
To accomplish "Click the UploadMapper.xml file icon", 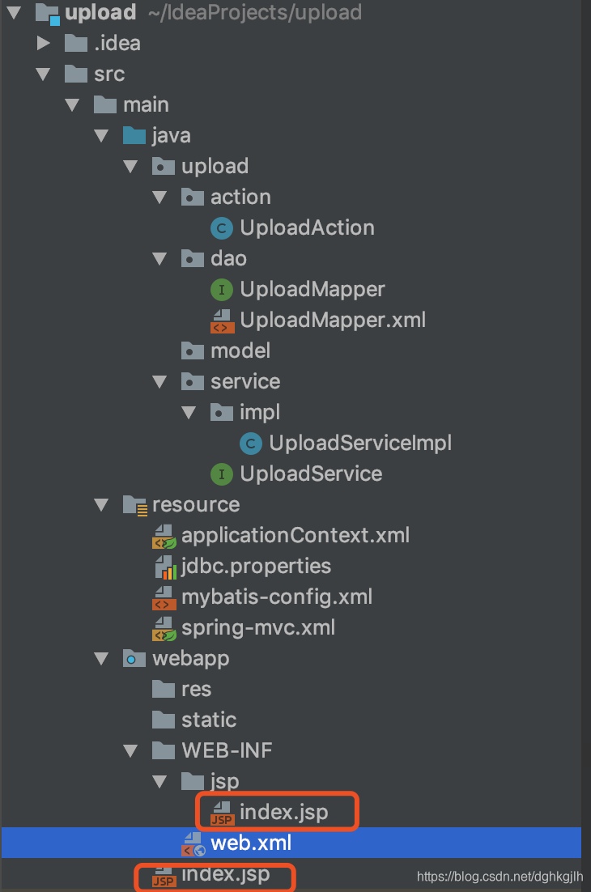I will pos(223,321).
